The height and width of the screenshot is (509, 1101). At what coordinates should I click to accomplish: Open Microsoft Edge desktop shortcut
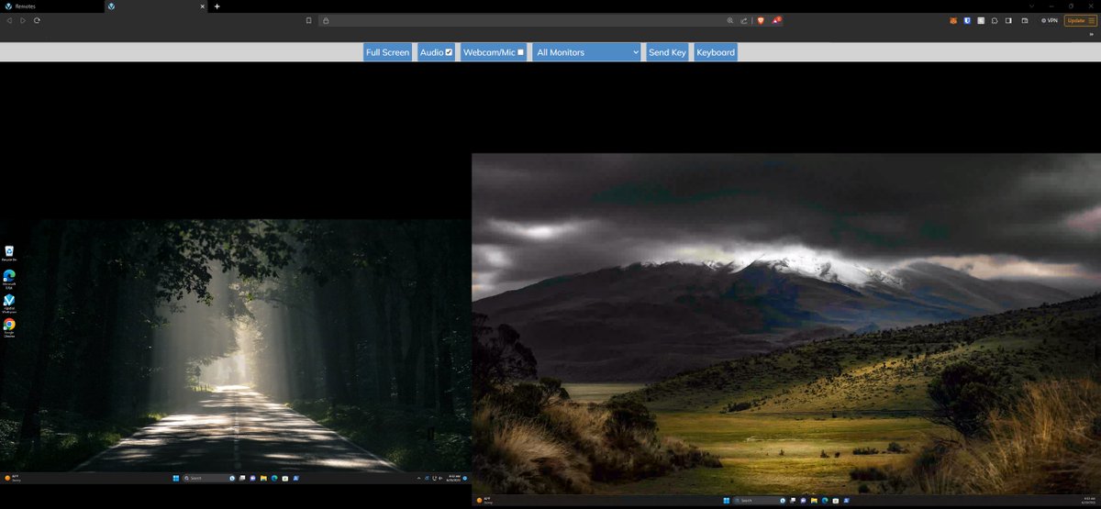coord(9,279)
